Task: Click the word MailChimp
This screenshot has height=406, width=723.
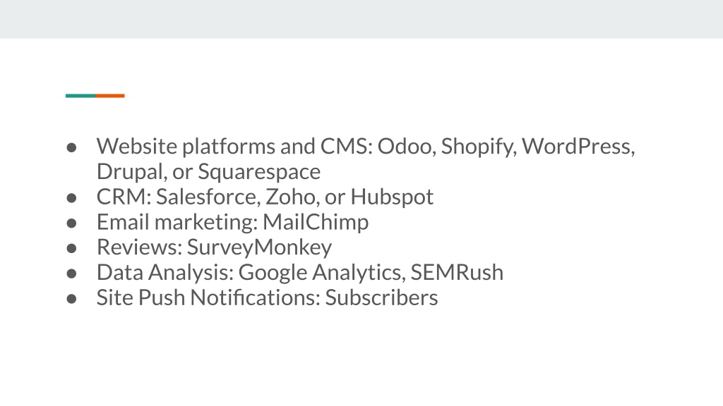Action: click(316, 222)
